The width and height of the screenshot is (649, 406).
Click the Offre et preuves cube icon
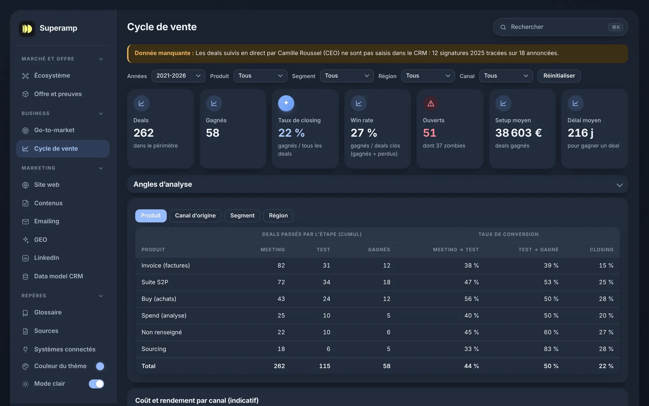coord(25,94)
